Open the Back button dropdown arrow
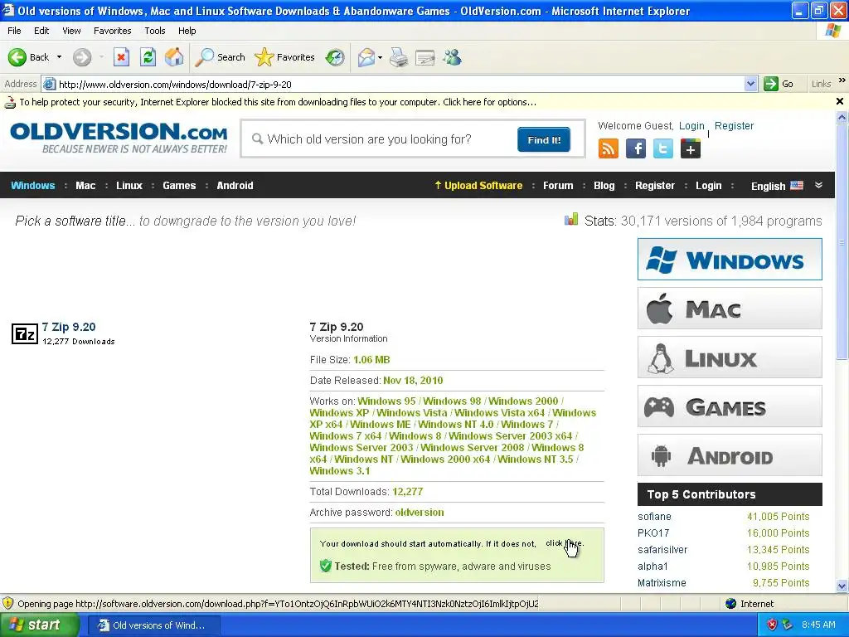The height and width of the screenshot is (637, 849). (59, 57)
